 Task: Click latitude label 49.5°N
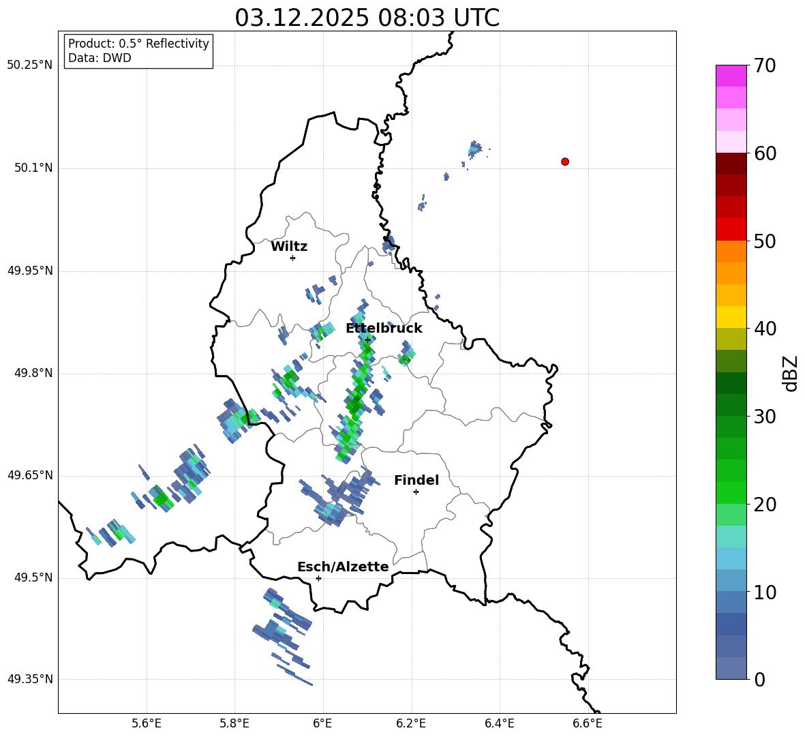click(33, 577)
